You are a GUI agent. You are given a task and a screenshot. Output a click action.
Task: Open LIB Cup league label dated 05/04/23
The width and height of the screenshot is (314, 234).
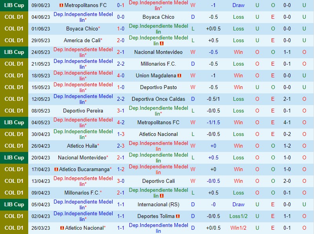(x=14, y=204)
